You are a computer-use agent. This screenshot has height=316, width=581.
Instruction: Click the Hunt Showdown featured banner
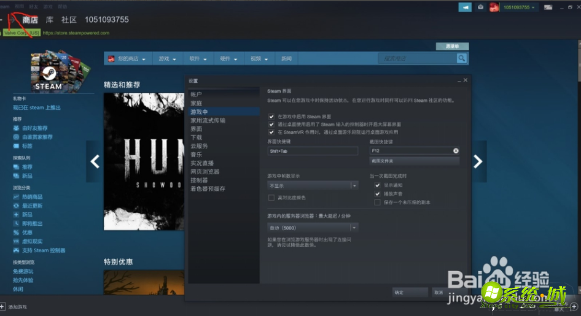[144, 161]
